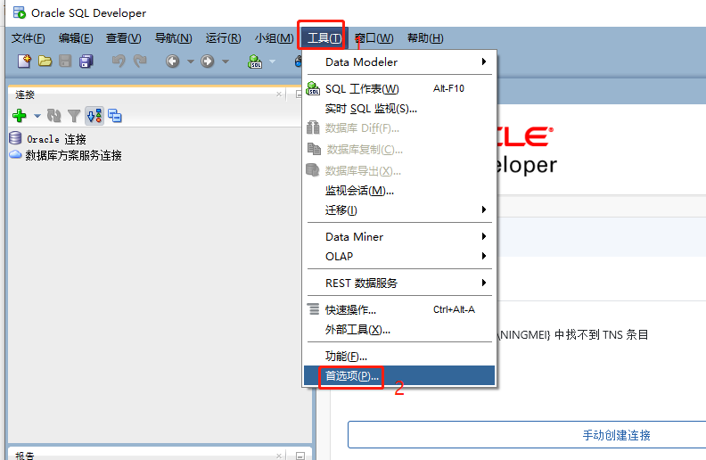Click the Oracle SQL Developer title bar icon
This screenshot has height=460, width=706.
click(20, 12)
